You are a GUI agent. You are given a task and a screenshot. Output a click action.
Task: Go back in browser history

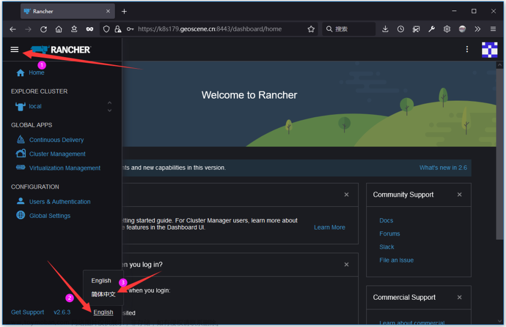click(x=13, y=29)
